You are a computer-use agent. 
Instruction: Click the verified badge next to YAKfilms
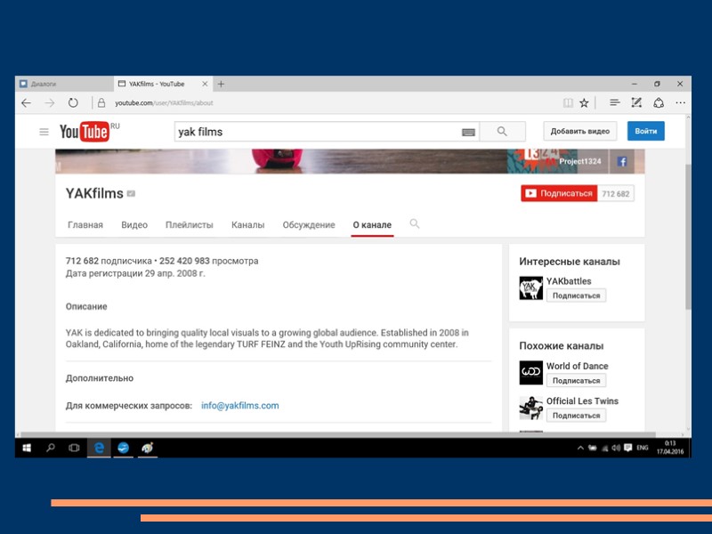pos(131,194)
